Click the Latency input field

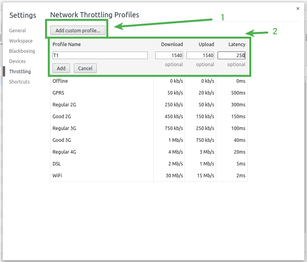231,56
